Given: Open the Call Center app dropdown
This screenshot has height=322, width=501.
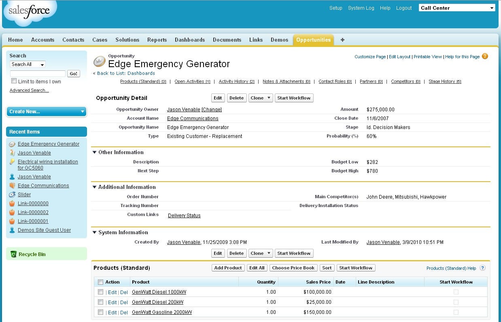Looking at the screenshot, I should coord(457,8).
